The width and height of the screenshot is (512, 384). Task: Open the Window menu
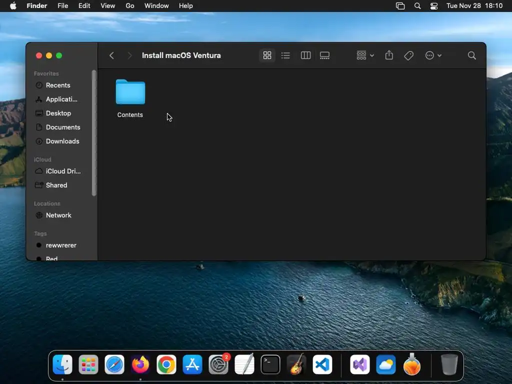156,6
